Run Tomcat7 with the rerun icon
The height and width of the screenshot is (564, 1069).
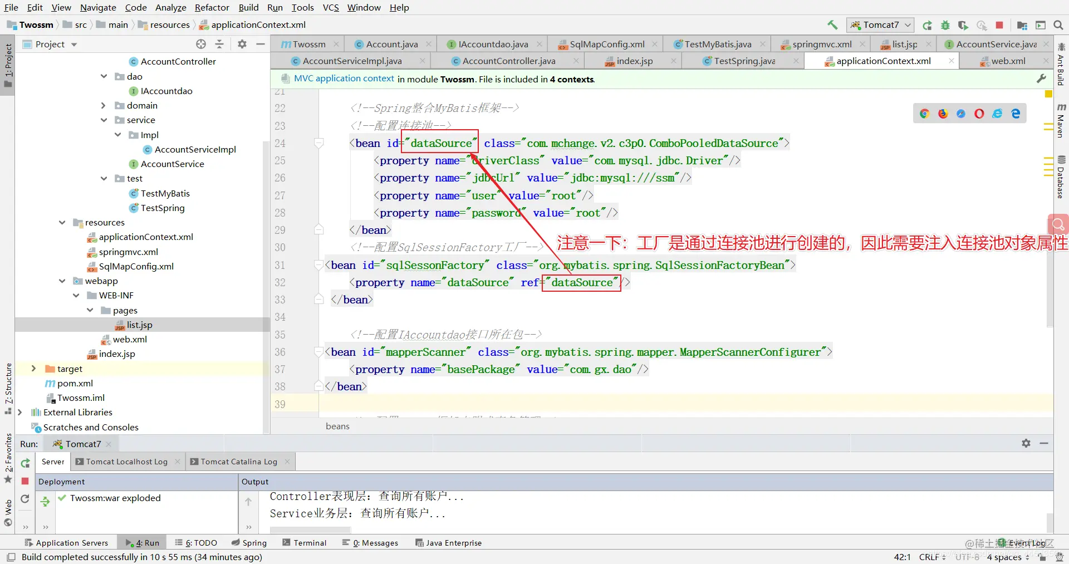927,25
